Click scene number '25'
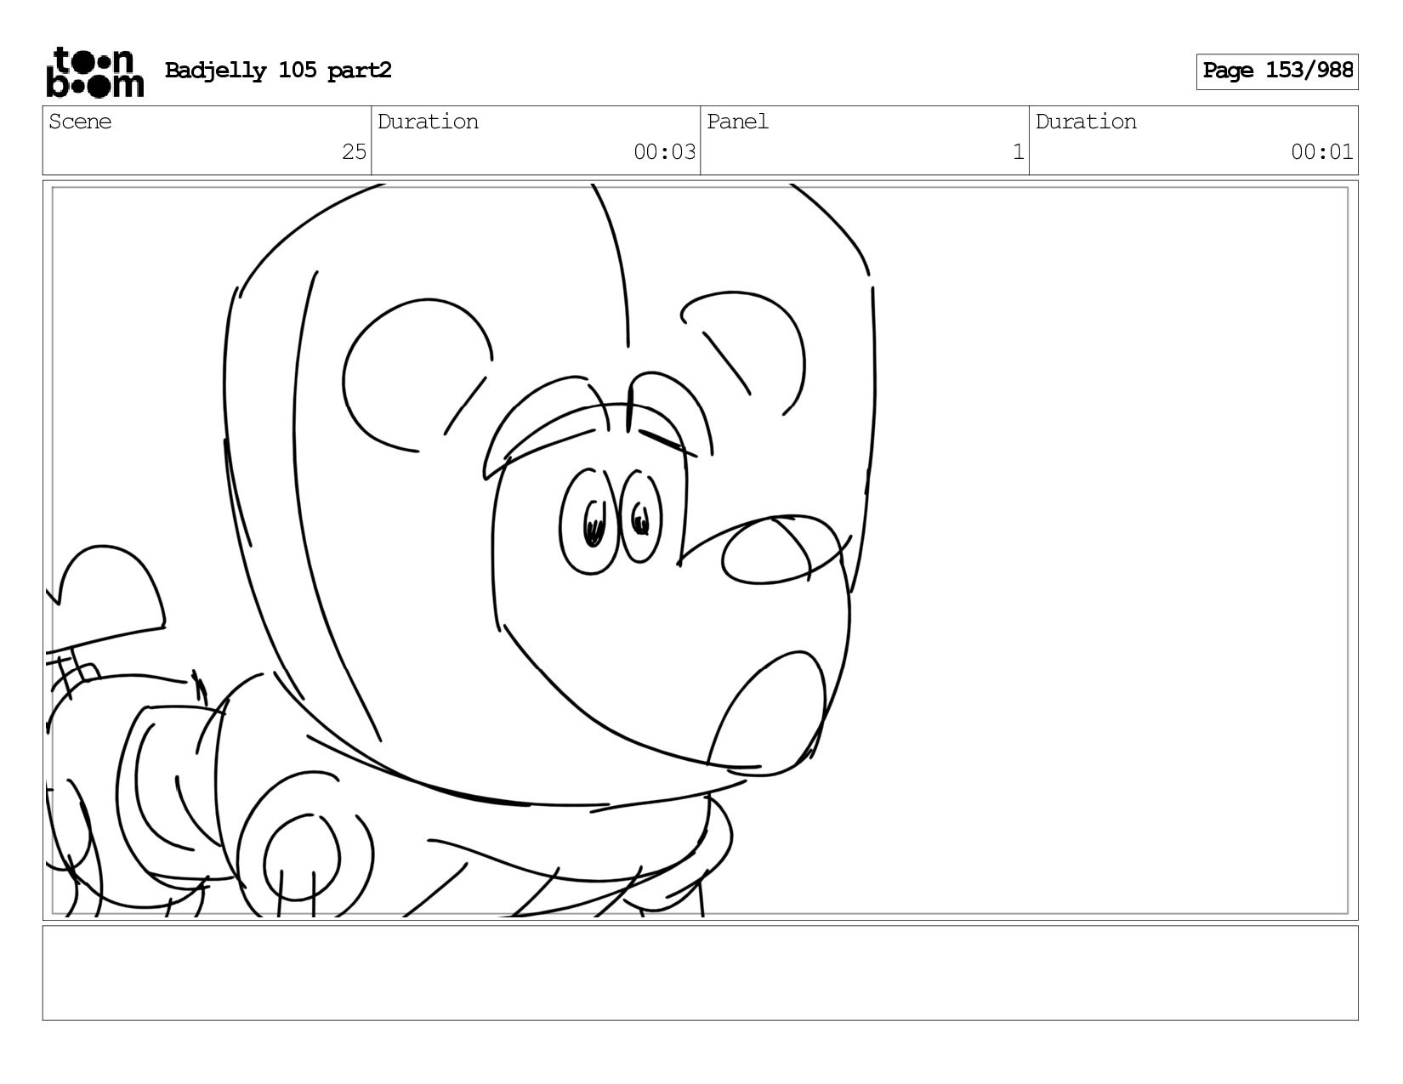The height and width of the screenshot is (1084, 1403). (354, 152)
